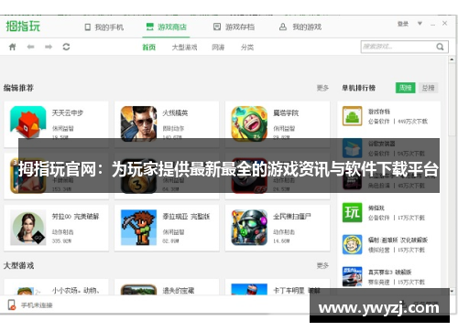Click 更多 next to 编辑推荐

(322, 88)
